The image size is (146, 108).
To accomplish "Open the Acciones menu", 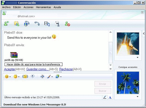I will [x=28, y=7].
